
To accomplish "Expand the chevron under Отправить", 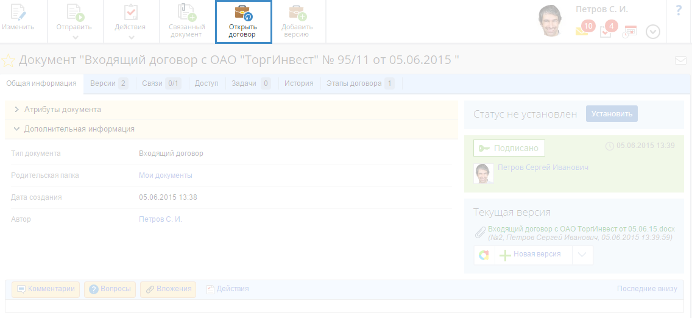I will tap(76, 38).
